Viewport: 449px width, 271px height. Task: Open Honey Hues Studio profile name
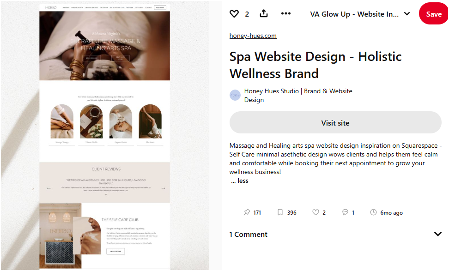pyautogui.click(x=298, y=95)
